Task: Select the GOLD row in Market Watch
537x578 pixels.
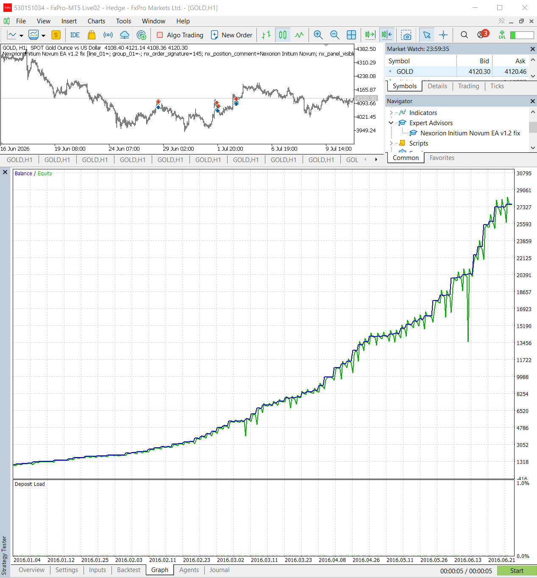Action: (x=457, y=72)
